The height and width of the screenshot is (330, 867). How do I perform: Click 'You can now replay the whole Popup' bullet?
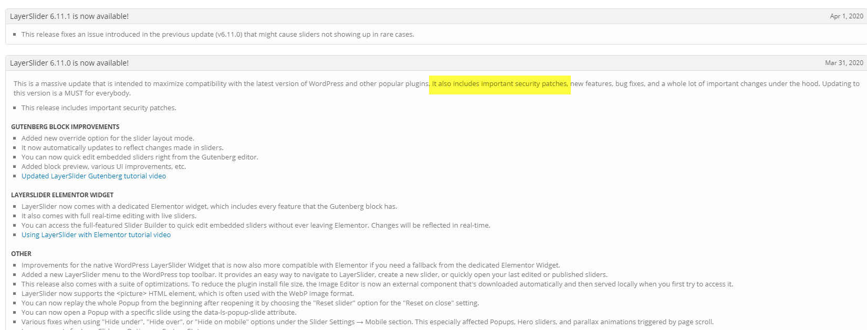(x=250, y=303)
